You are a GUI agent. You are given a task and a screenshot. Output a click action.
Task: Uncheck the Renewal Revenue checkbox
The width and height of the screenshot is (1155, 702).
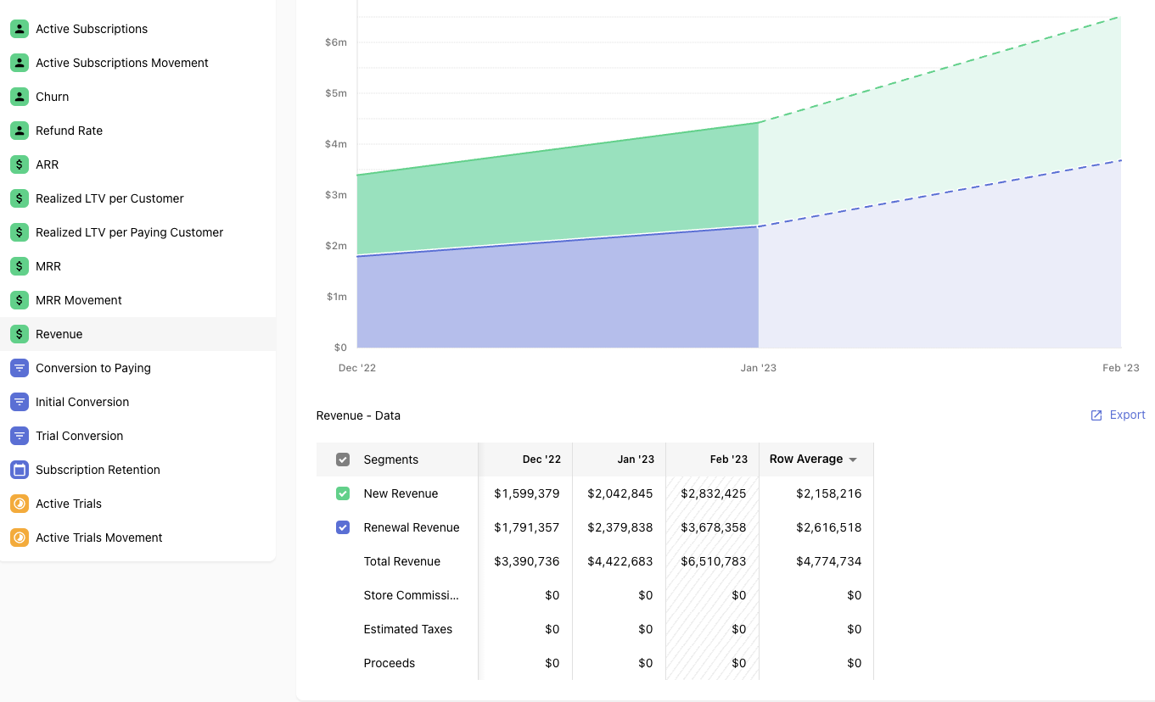[x=343, y=527]
